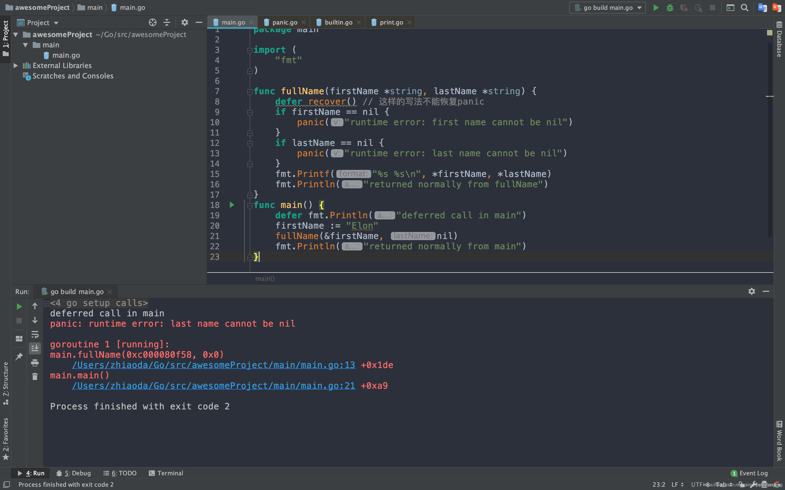Click the green Run button in top toolbar

pos(656,7)
